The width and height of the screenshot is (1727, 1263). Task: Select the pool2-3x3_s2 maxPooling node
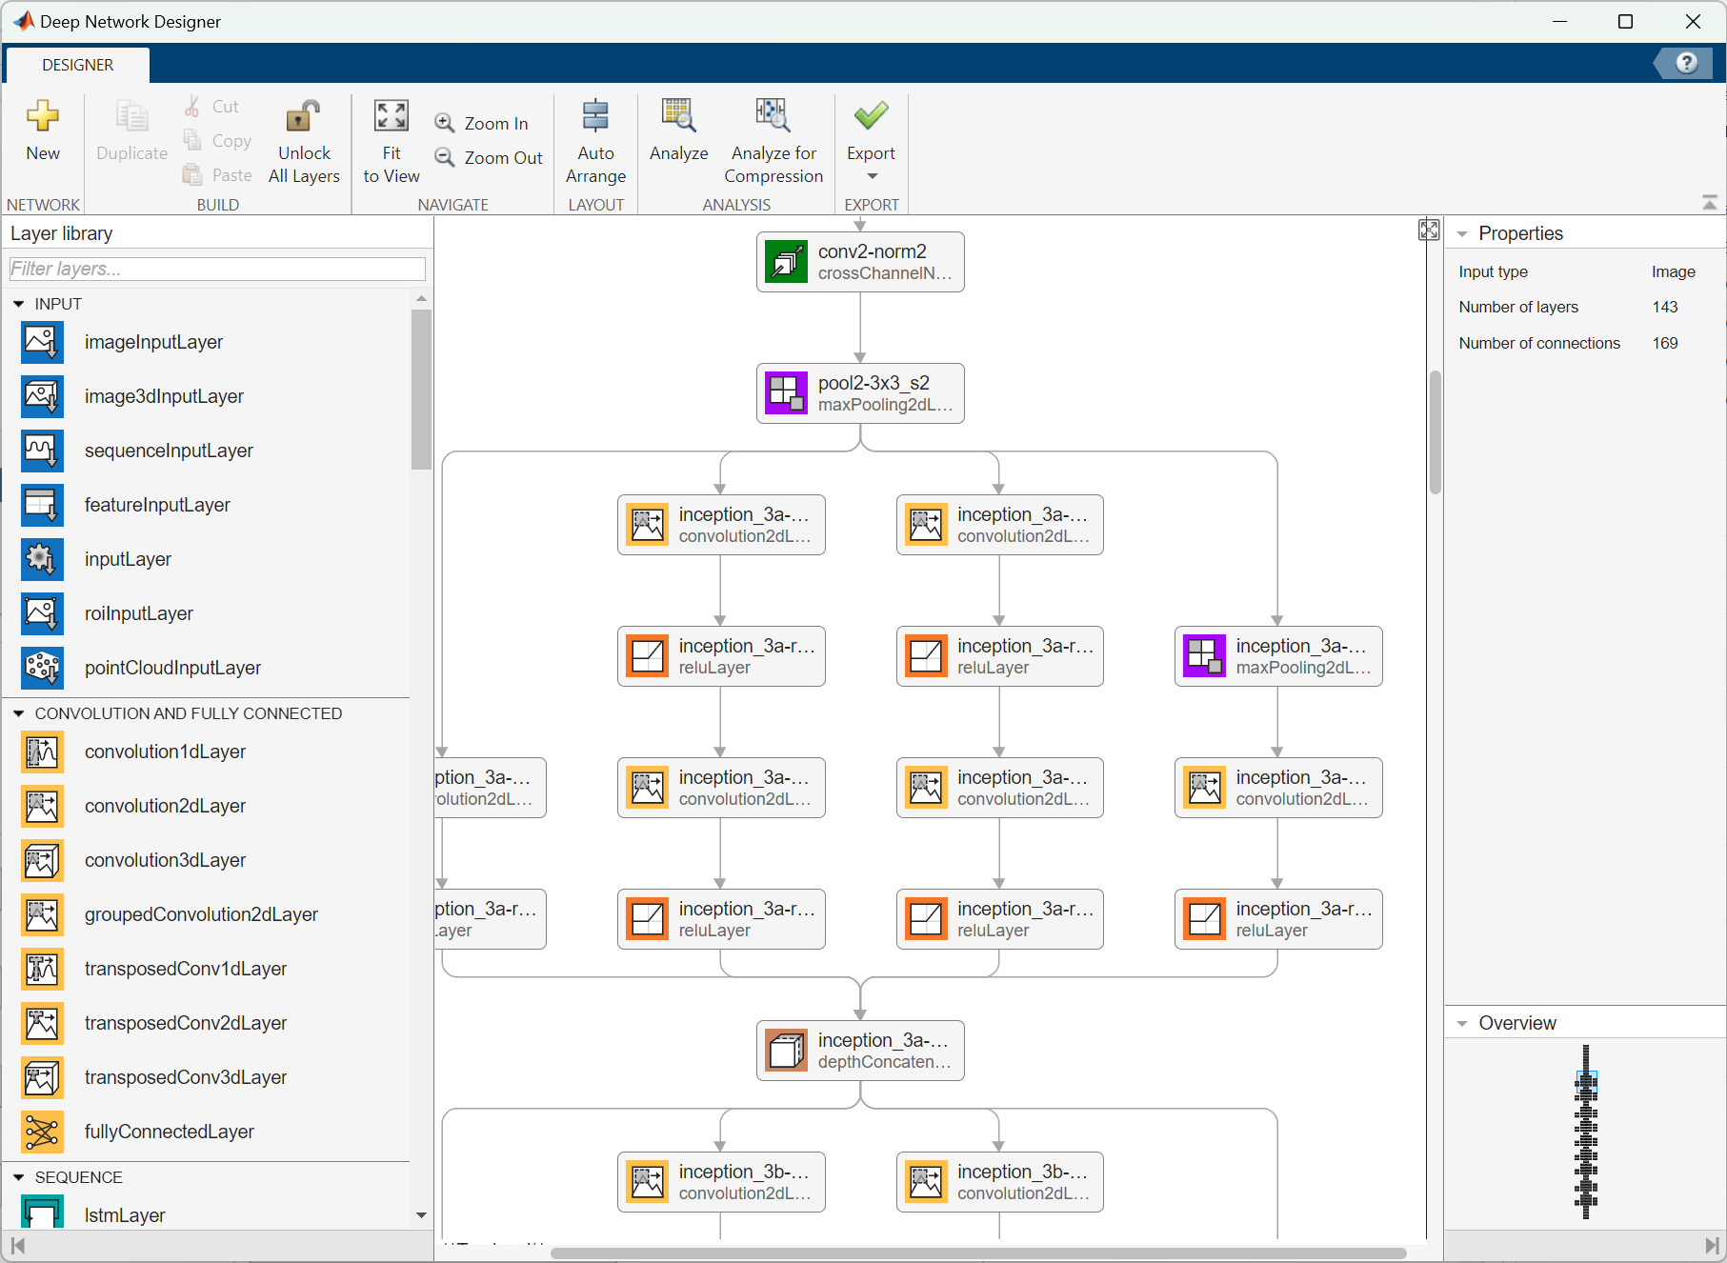[860, 393]
